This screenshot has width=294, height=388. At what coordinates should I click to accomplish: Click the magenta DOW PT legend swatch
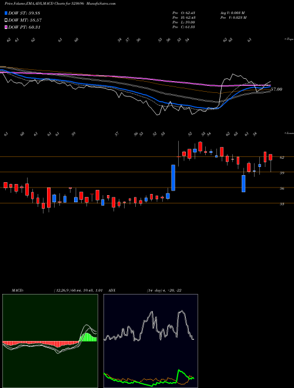pyautogui.click(x=6, y=28)
